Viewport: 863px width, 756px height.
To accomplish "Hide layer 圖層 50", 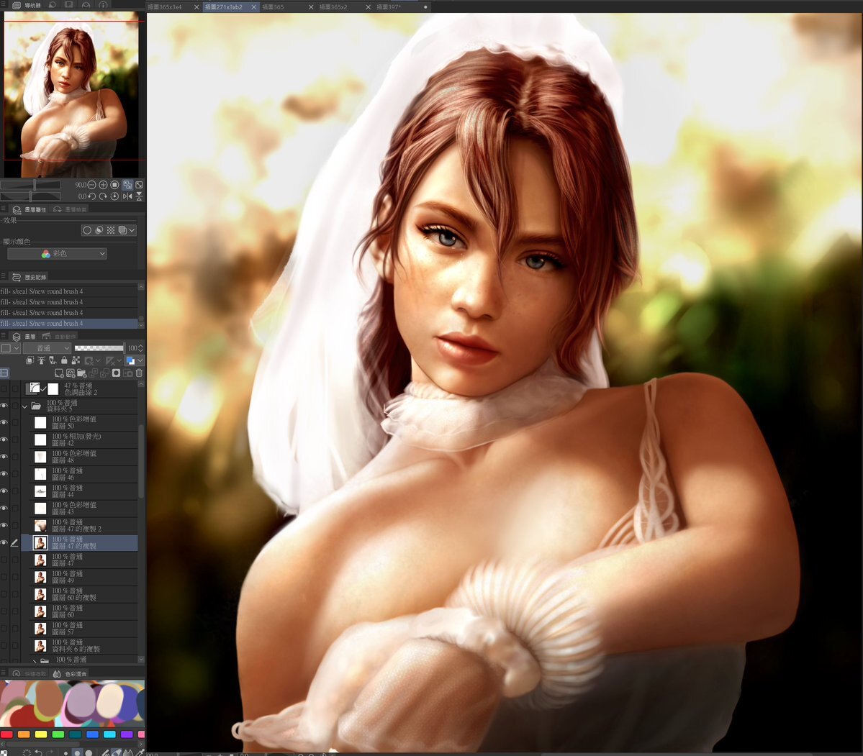I will (x=4, y=422).
